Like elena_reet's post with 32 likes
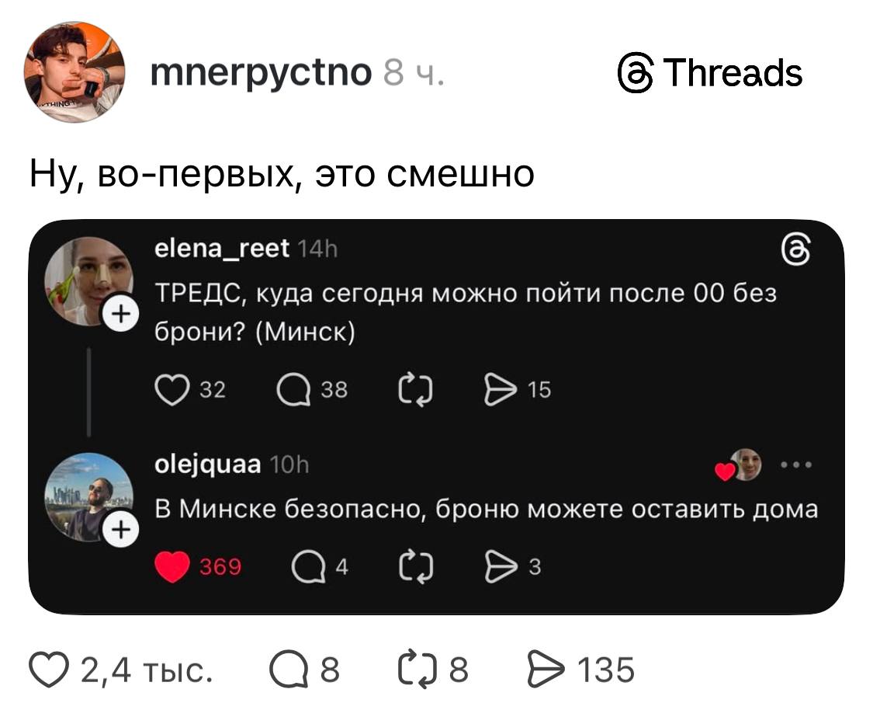The image size is (873, 717). [x=171, y=390]
